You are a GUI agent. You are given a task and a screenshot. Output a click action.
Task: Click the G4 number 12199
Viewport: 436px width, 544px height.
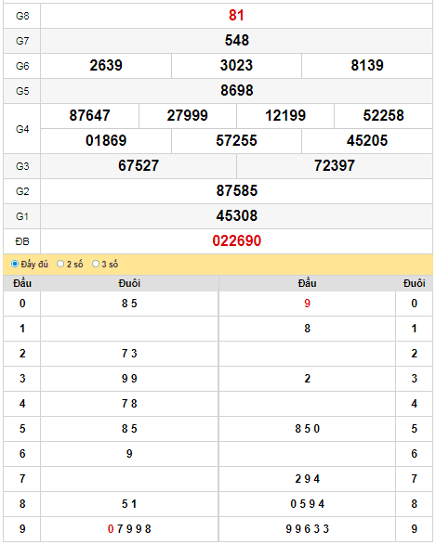(285, 115)
